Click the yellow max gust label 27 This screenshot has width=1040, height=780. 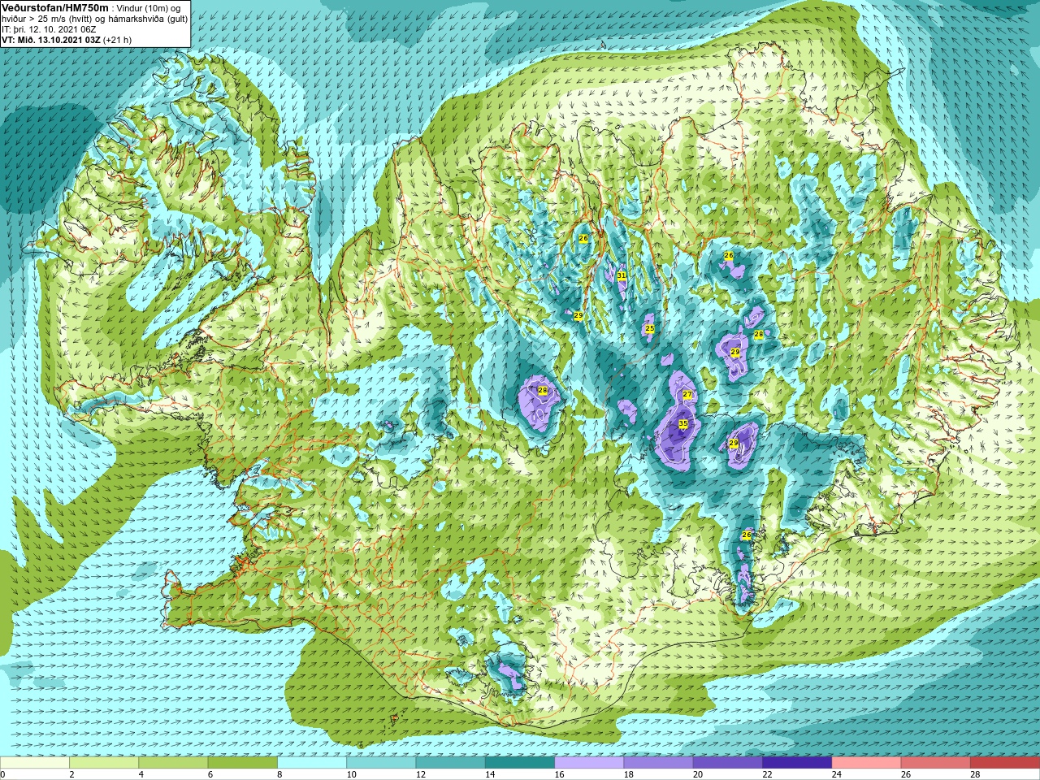click(x=687, y=395)
